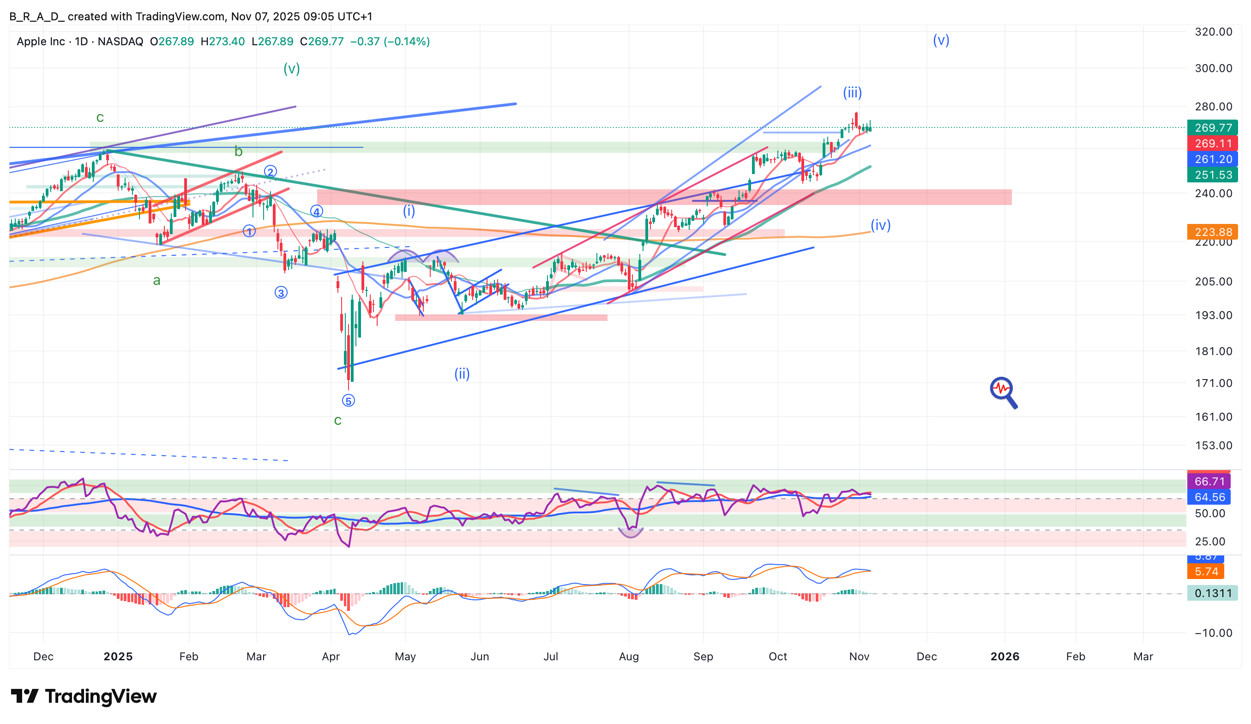The height and width of the screenshot is (724, 1251).
Task: Select the purple 66.71 RSI value label
Action: [1209, 481]
